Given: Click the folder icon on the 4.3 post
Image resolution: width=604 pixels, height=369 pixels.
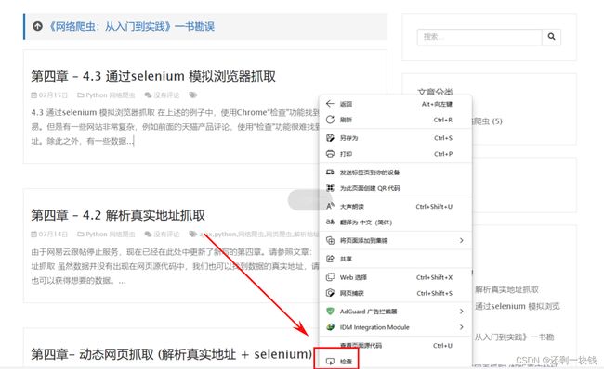Looking at the screenshot, I should [81, 95].
